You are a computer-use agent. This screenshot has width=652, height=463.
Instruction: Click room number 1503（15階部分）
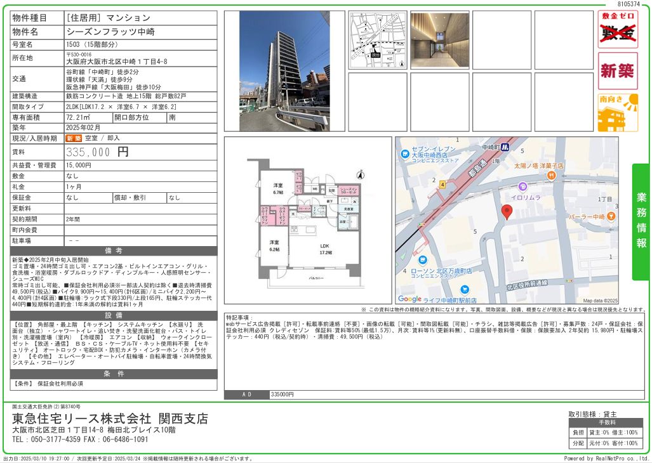[92, 44]
